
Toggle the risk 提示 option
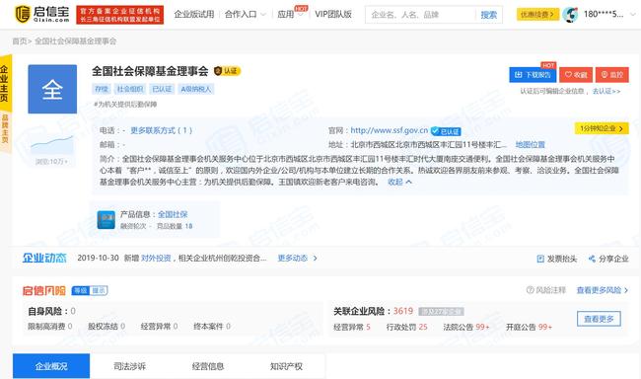99,290
